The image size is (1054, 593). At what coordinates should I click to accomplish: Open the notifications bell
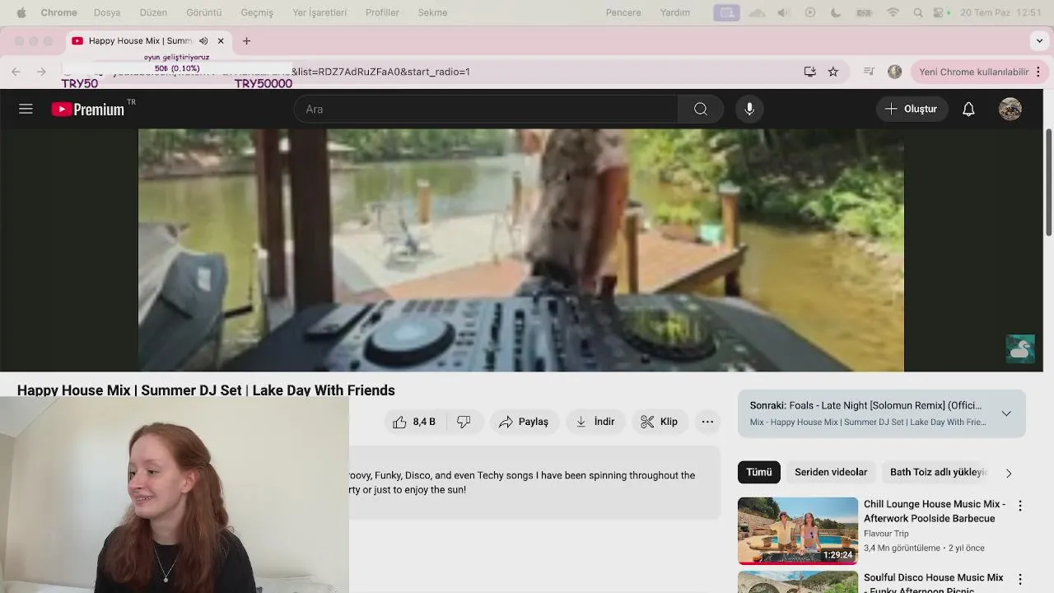pos(968,109)
